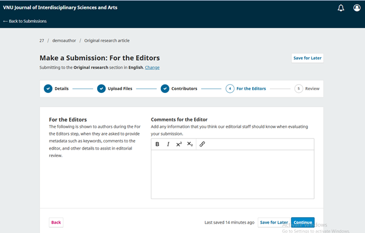365x233 pixels.
Task: Open the notifications bell icon
Action: point(341,8)
